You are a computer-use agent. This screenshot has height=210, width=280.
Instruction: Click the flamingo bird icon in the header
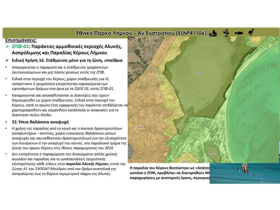click(x=251, y=32)
